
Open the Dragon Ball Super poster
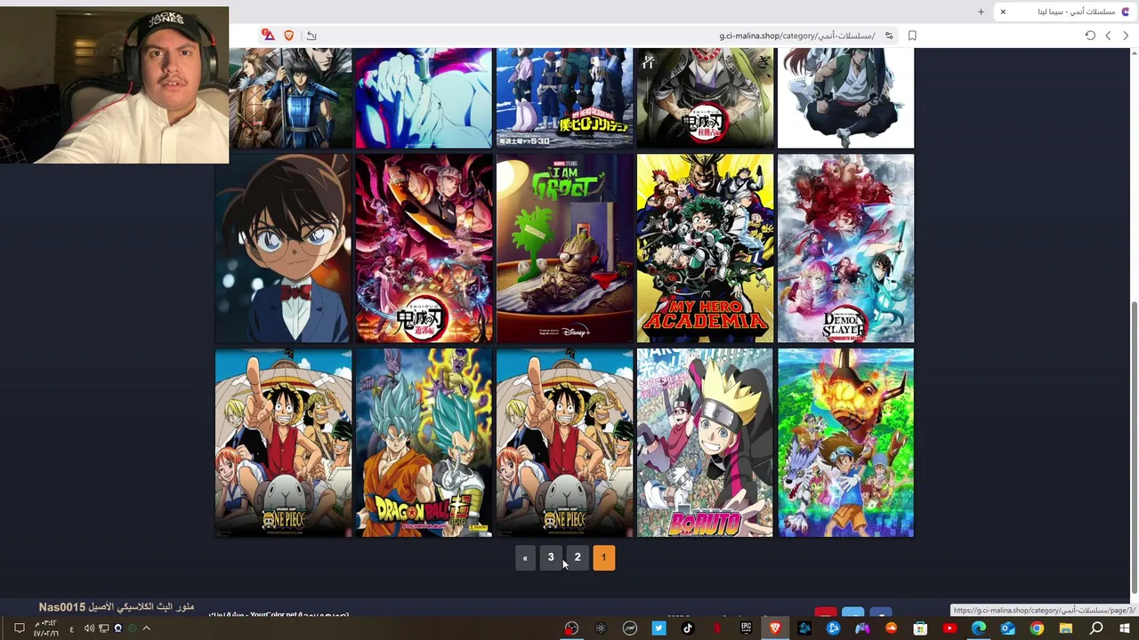point(424,443)
